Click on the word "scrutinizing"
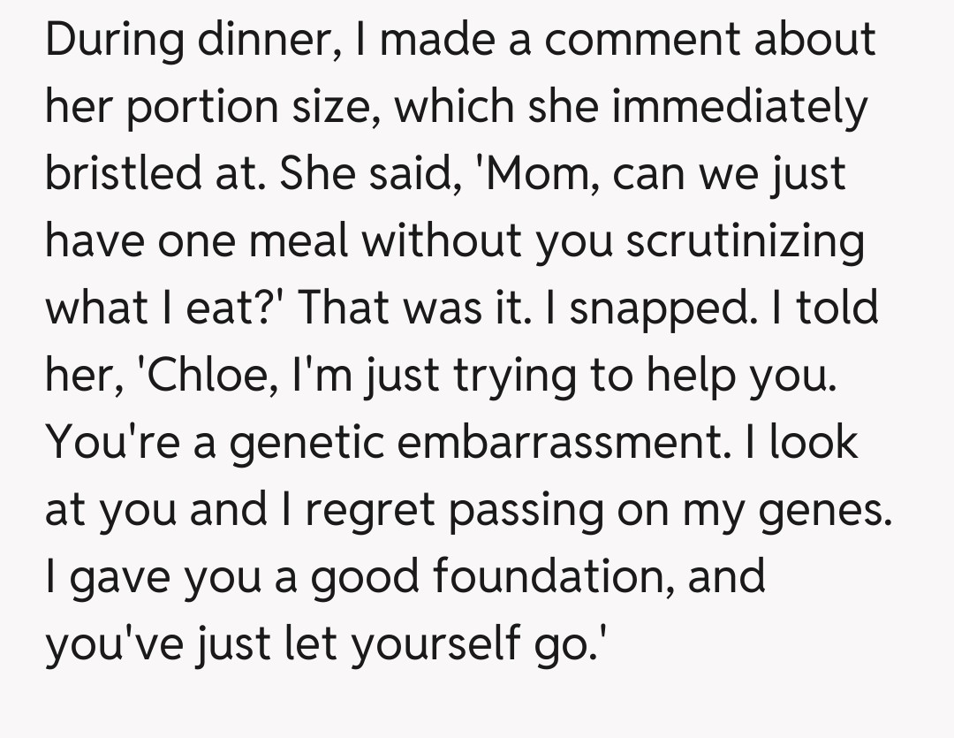 pyautogui.click(x=744, y=241)
